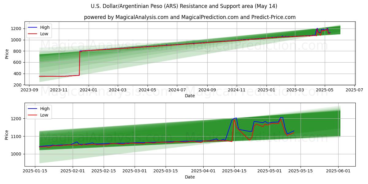Click the 2024-11 tick label
This screenshot has height=184, width=368.
[236, 90]
